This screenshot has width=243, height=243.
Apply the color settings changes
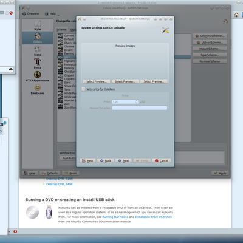(x=220, y=173)
